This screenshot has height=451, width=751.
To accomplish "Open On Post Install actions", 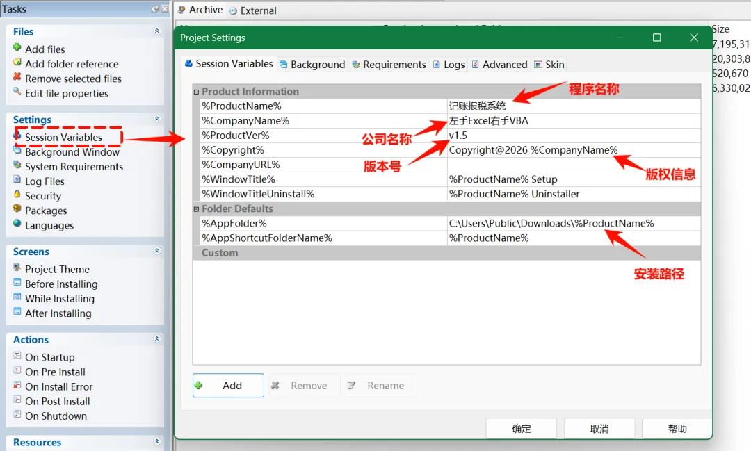I will click(58, 401).
